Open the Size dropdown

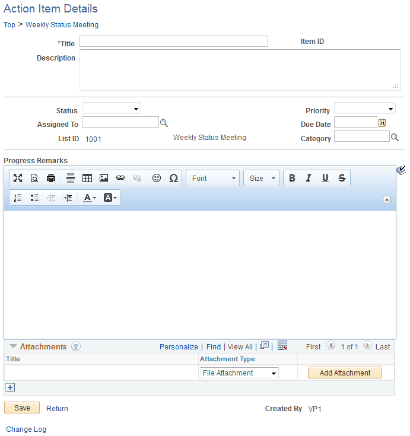[x=261, y=178]
